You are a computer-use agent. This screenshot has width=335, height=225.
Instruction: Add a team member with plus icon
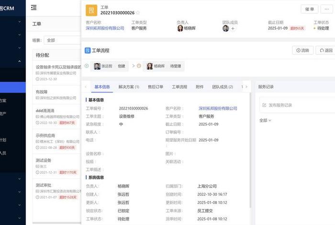233,28
